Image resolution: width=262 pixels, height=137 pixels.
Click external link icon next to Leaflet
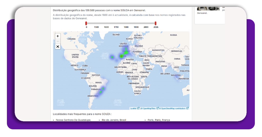point(138,108)
